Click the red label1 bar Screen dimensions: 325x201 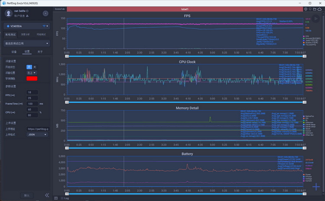[185, 9]
